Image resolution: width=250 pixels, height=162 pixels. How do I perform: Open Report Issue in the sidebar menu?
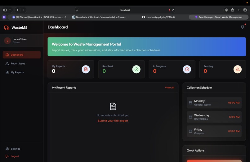(22, 64)
